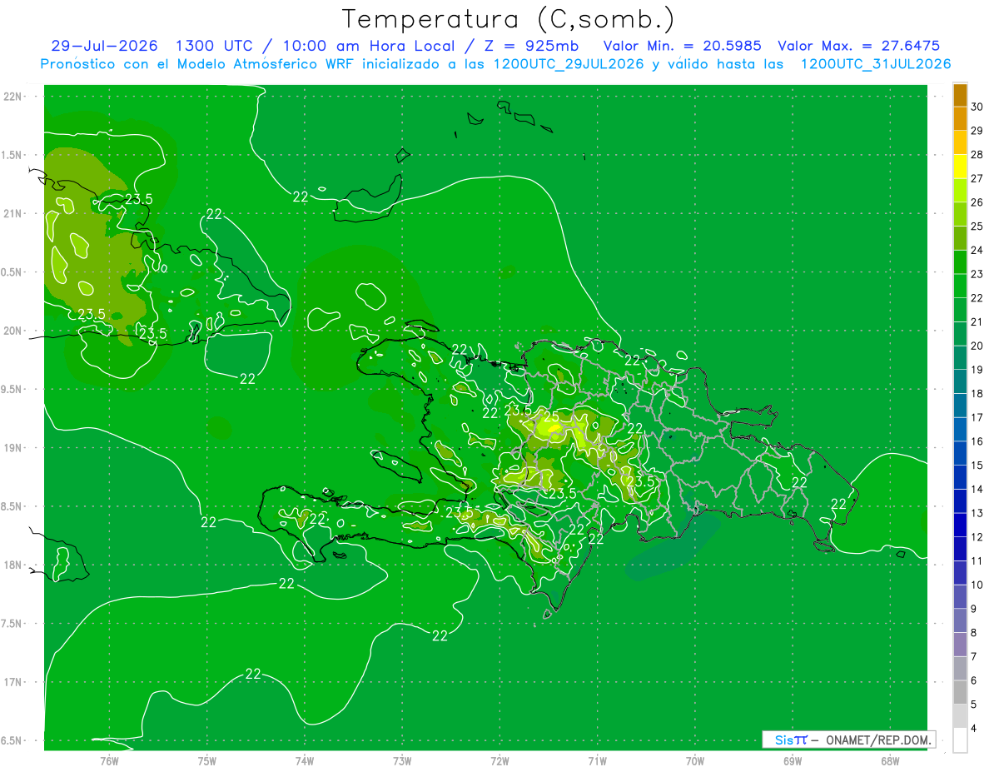Click the yellow 27 degree legend swatch
The image size is (999, 772).
[960, 167]
